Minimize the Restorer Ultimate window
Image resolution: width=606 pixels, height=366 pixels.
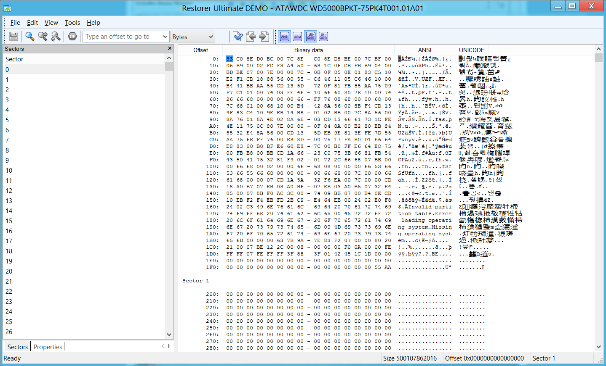[558, 6]
